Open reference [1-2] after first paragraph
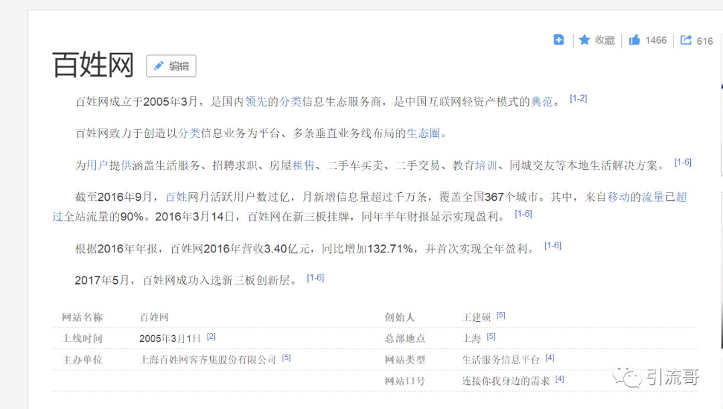This screenshot has width=723, height=409. (578, 98)
